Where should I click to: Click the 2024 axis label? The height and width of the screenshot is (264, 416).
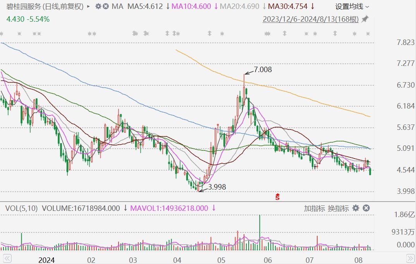click(46, 260)
